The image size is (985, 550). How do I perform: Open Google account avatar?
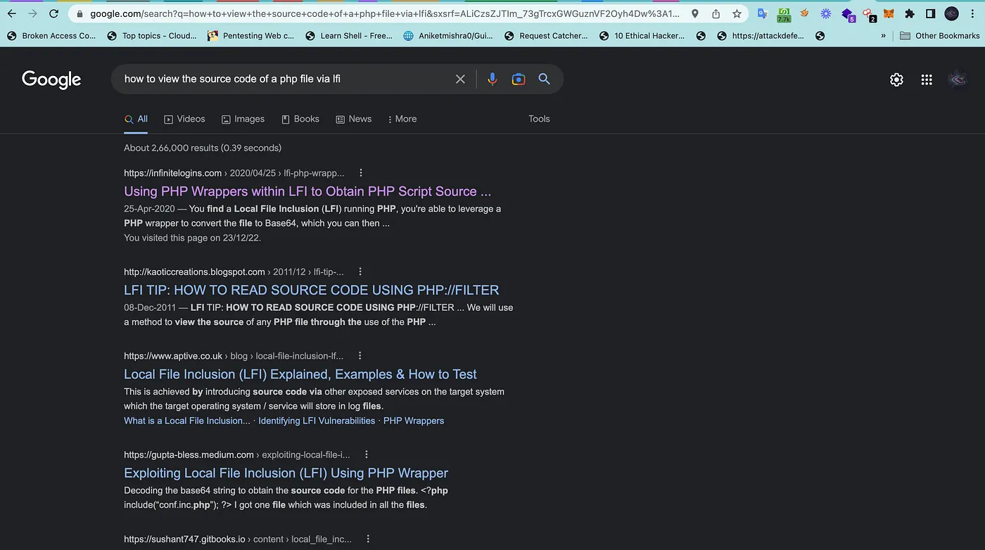tap(958, 80)
